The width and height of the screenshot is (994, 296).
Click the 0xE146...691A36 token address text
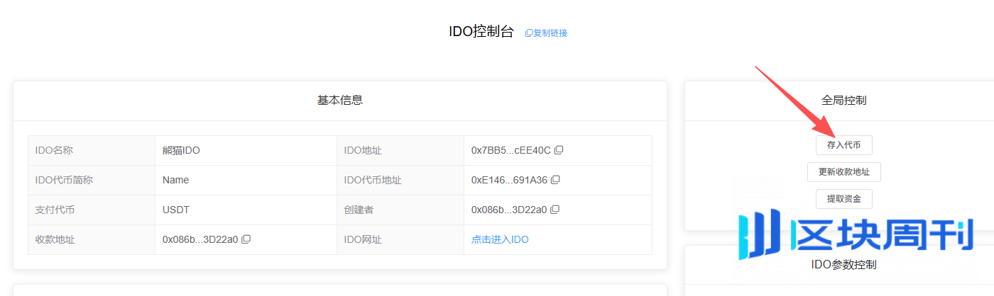pyautogui.click(x=509, y=180)
